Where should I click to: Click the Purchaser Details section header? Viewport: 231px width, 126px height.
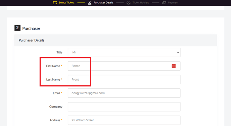click(115, 40)
